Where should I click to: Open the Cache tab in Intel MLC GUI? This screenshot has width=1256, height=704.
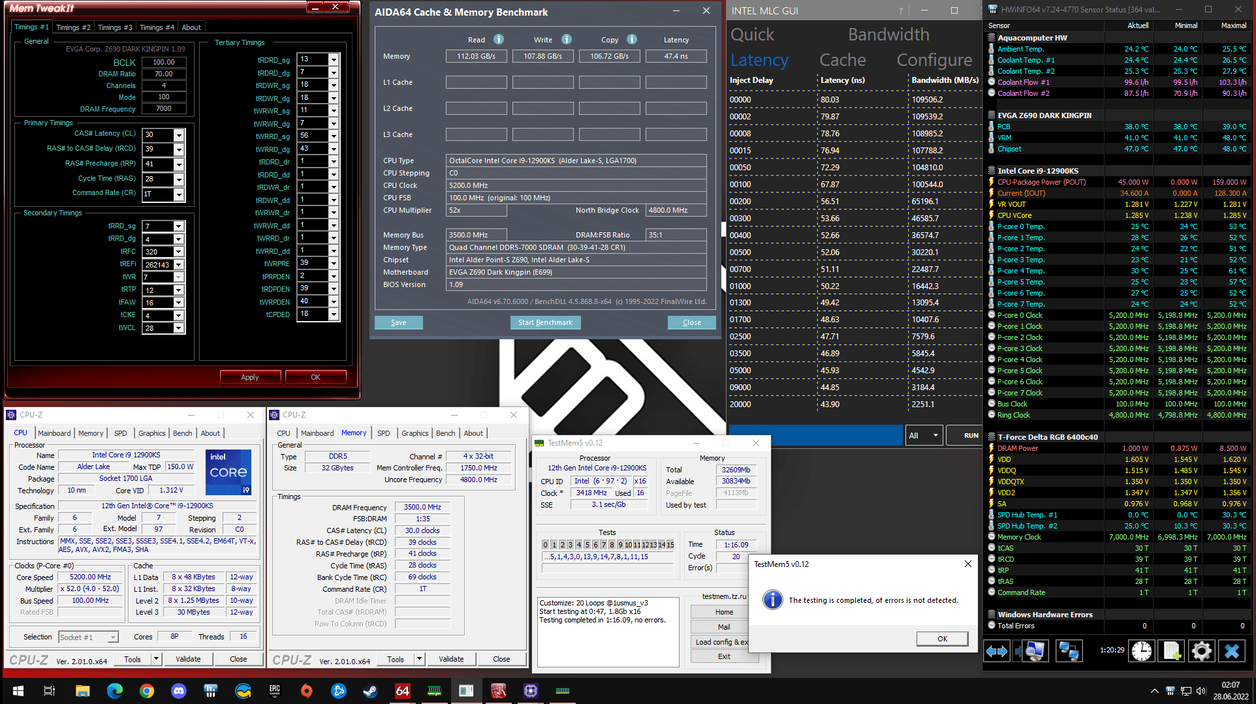(x=843, y=60)
